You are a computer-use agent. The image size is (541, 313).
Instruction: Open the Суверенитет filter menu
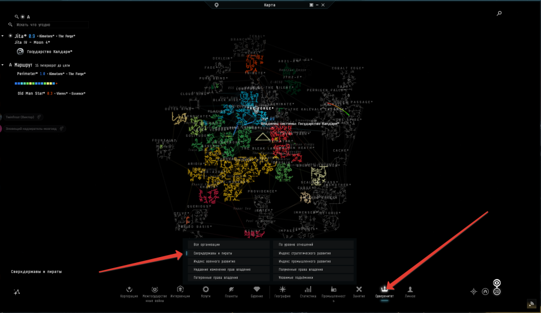[x=385, y=290]
